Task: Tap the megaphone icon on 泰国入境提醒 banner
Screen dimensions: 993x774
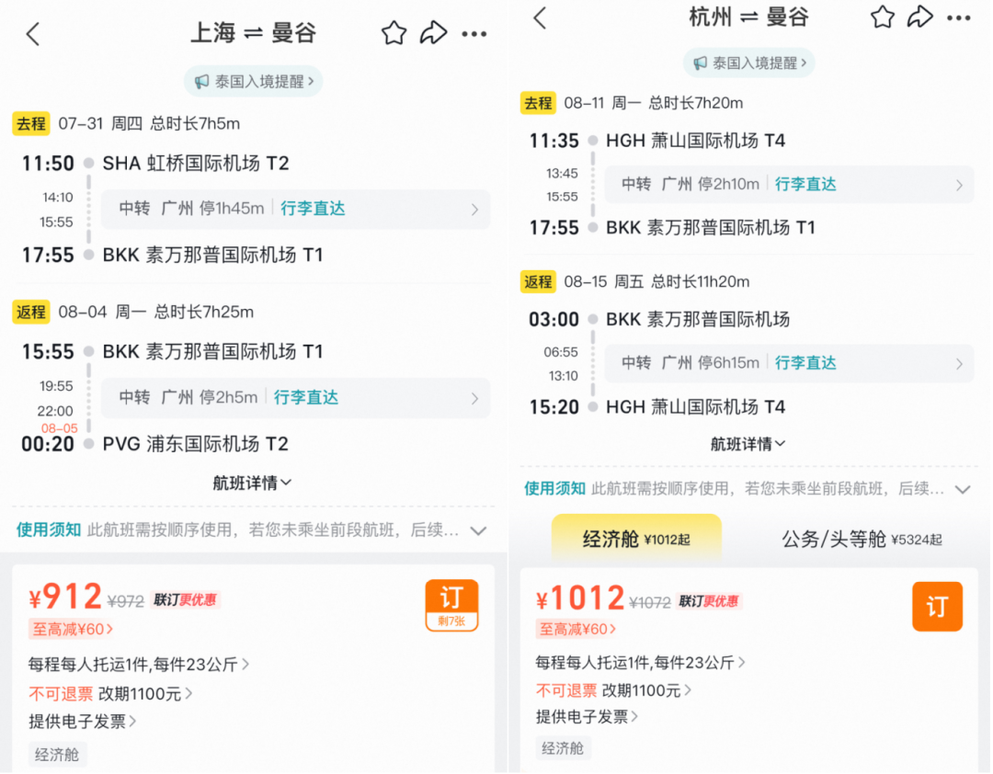Action: (x=202, y=81)
